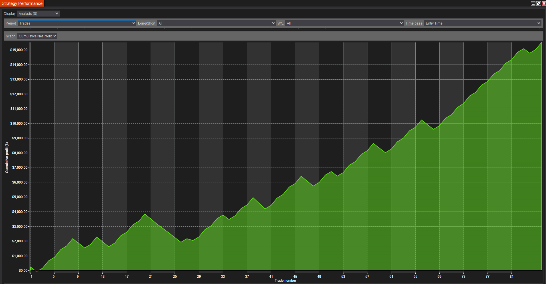The width and height of the screenshot is (546, 284).
Task: Select the Strategy Performance title tab
Action: click(22, 3)
